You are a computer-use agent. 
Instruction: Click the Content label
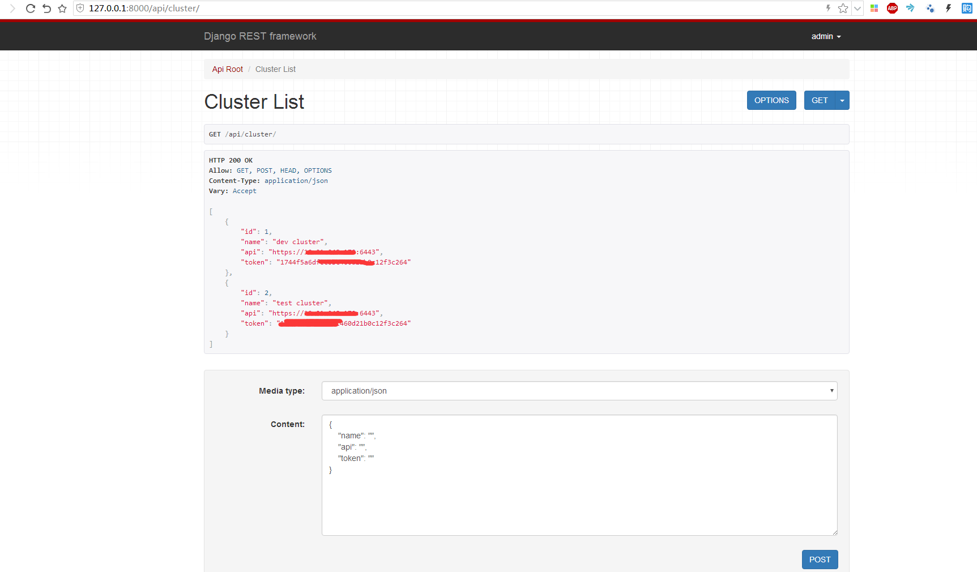(x=288, y=424)
